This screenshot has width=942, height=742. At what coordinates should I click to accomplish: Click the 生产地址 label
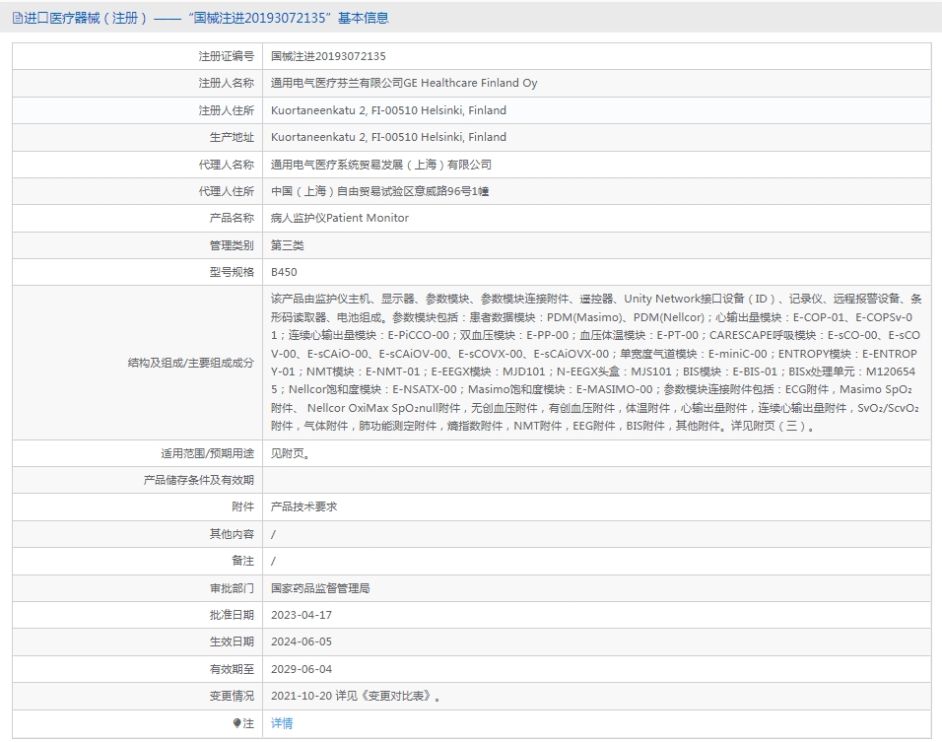[x=232, y=137]
